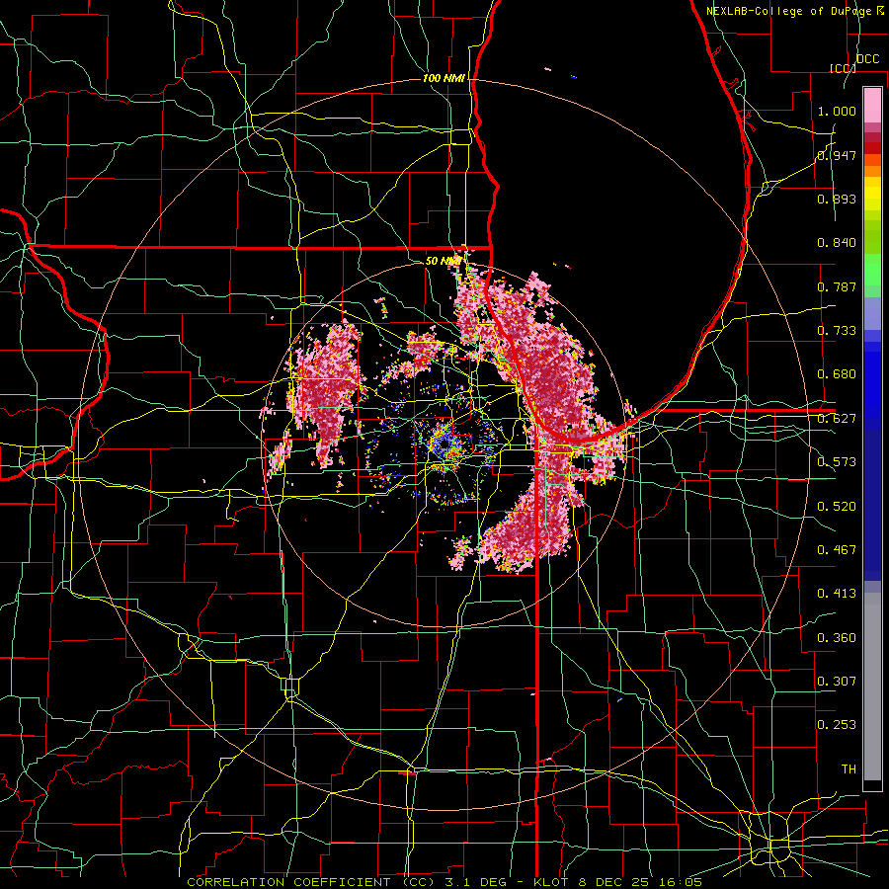889x889 pixels.
Task: Select the 0.787 legend value
Action: point(837,286)
